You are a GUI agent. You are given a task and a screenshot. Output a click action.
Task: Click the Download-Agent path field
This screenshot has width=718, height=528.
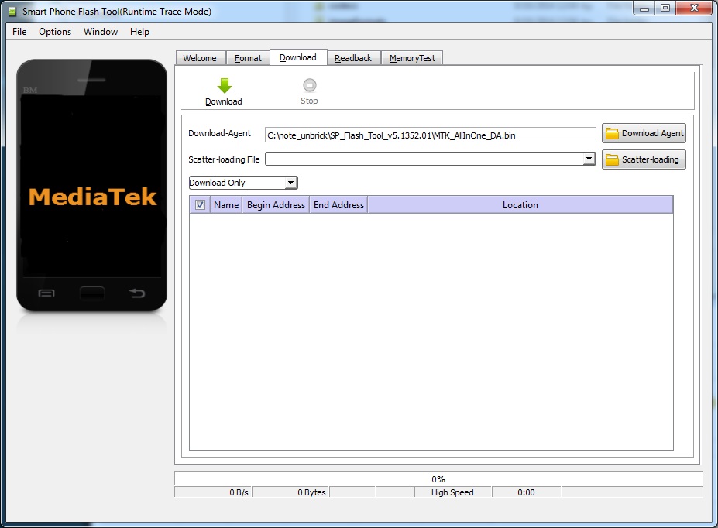pyautogui.click(x=431, y=135)
